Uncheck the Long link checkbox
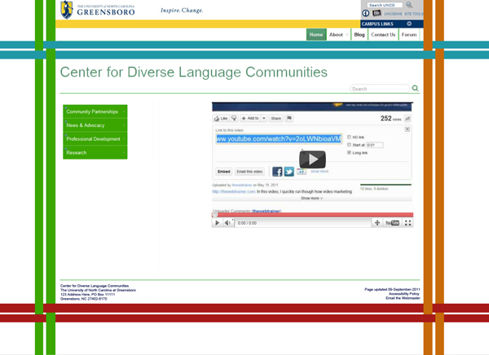The image size is (489, 355). click(350, 153)
